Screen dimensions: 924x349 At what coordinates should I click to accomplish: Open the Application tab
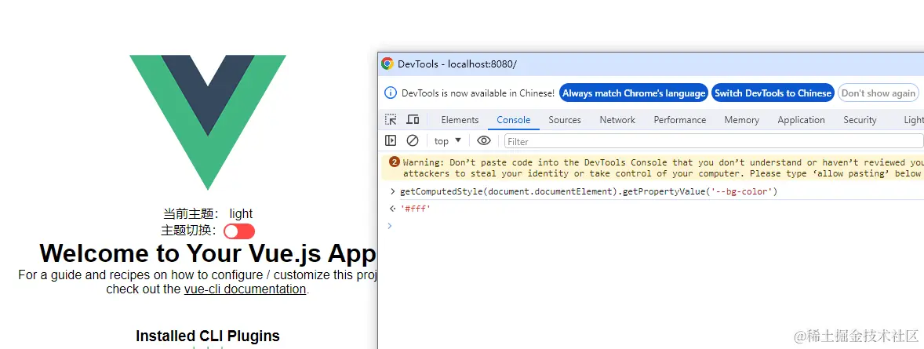(x=801, y=120)
